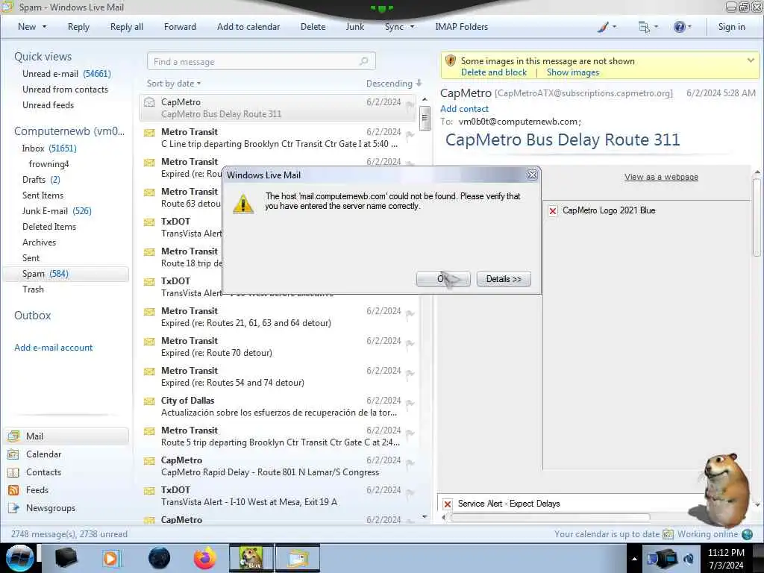Click Add to calendar
Image resolution: width=764 pixels, height=573 pixels.
(x=248, y=27)
